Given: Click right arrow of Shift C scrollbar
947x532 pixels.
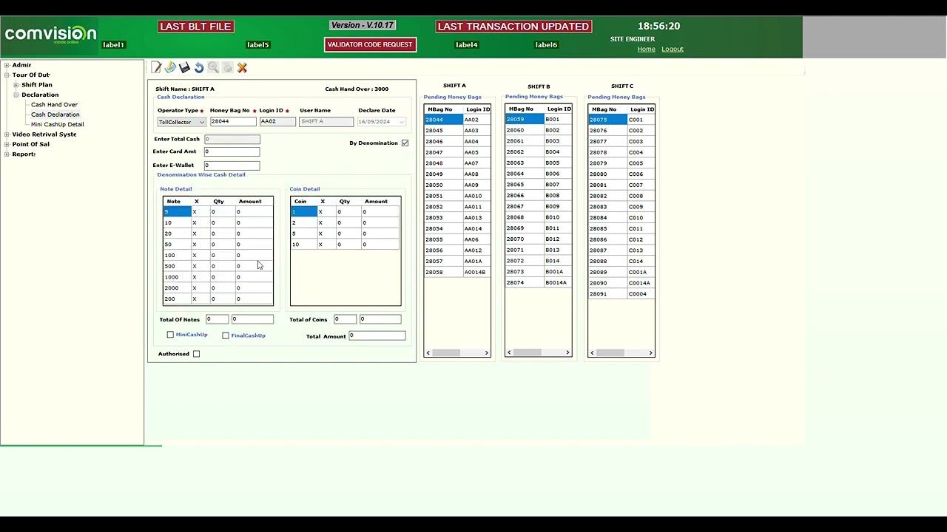Looking at the screenshot, I should [651, 353].
